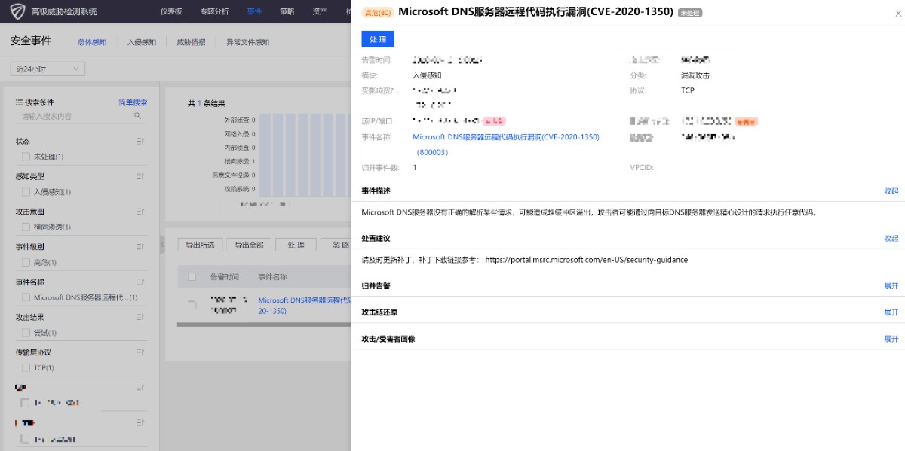905x451 pixels.
Task: Click the 横向渗透: 1 chart label
Action: [240, 161]
